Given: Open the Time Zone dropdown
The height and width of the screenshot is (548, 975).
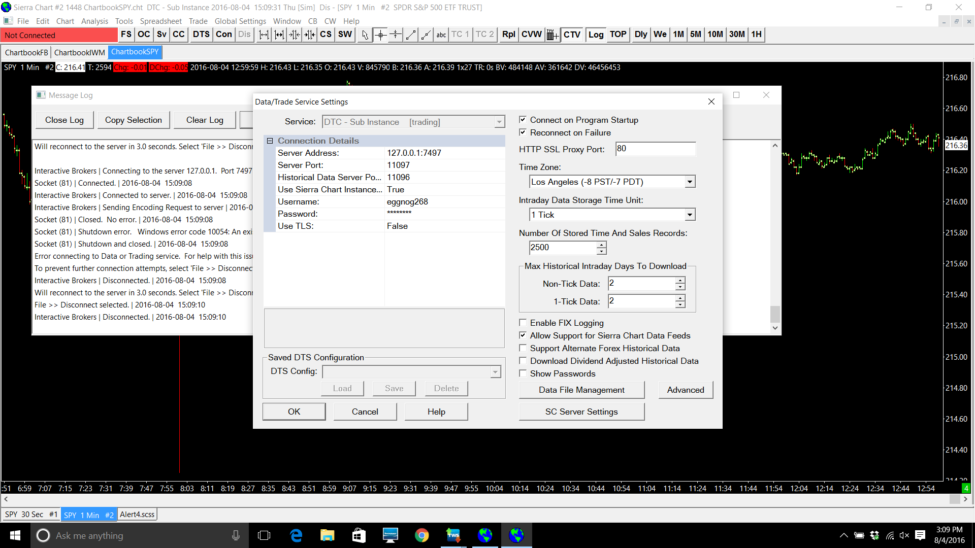Looking at the screenshot, I should point(689,182).
